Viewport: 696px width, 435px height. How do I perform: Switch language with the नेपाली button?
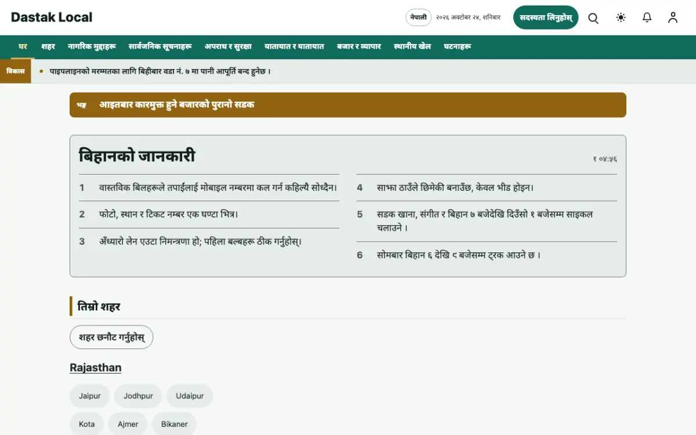click(x=418, y=17)
